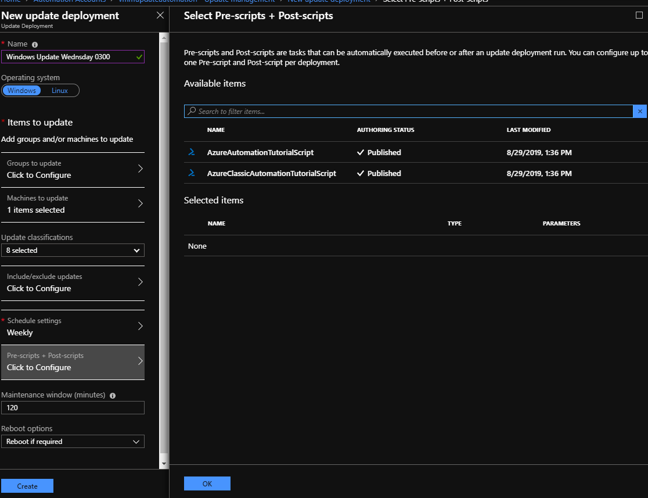Viewport: 648px width, 498px height.
Task: Click scrollbar up arrow in left blade
Action: 164,38
